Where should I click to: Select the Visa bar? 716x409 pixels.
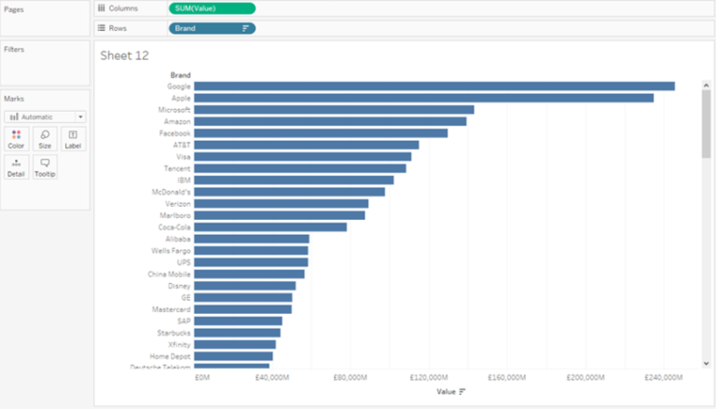[x=303, y=157]
